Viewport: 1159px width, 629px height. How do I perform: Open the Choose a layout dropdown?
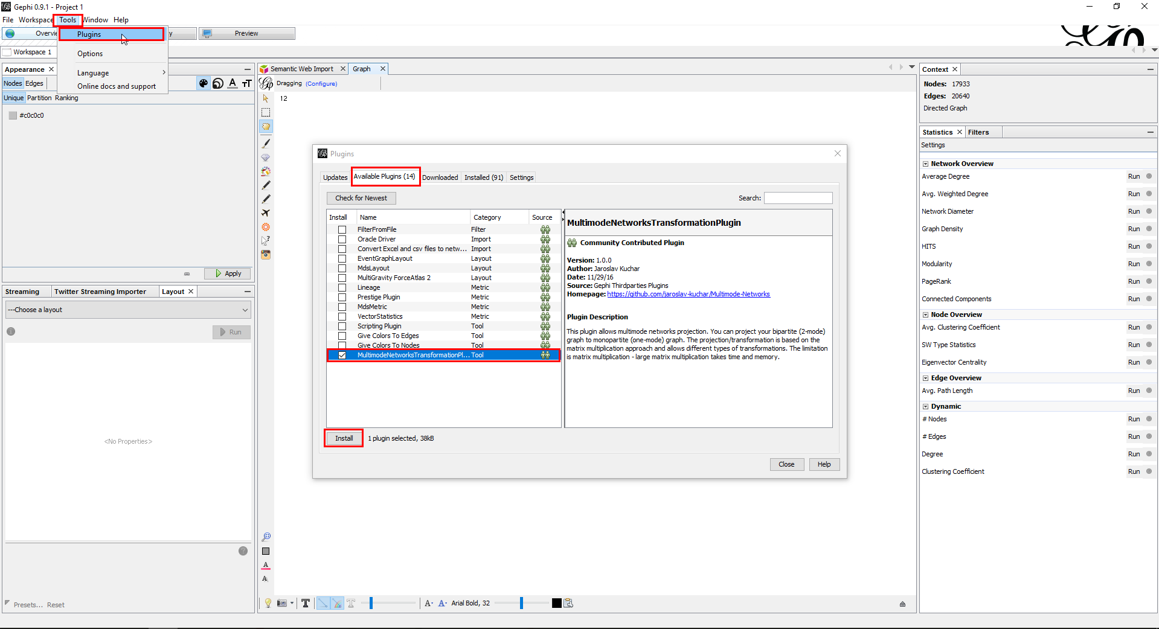coord(129,310)
